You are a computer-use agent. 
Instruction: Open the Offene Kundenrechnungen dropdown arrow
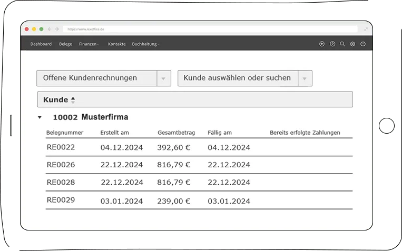(163, 78)
